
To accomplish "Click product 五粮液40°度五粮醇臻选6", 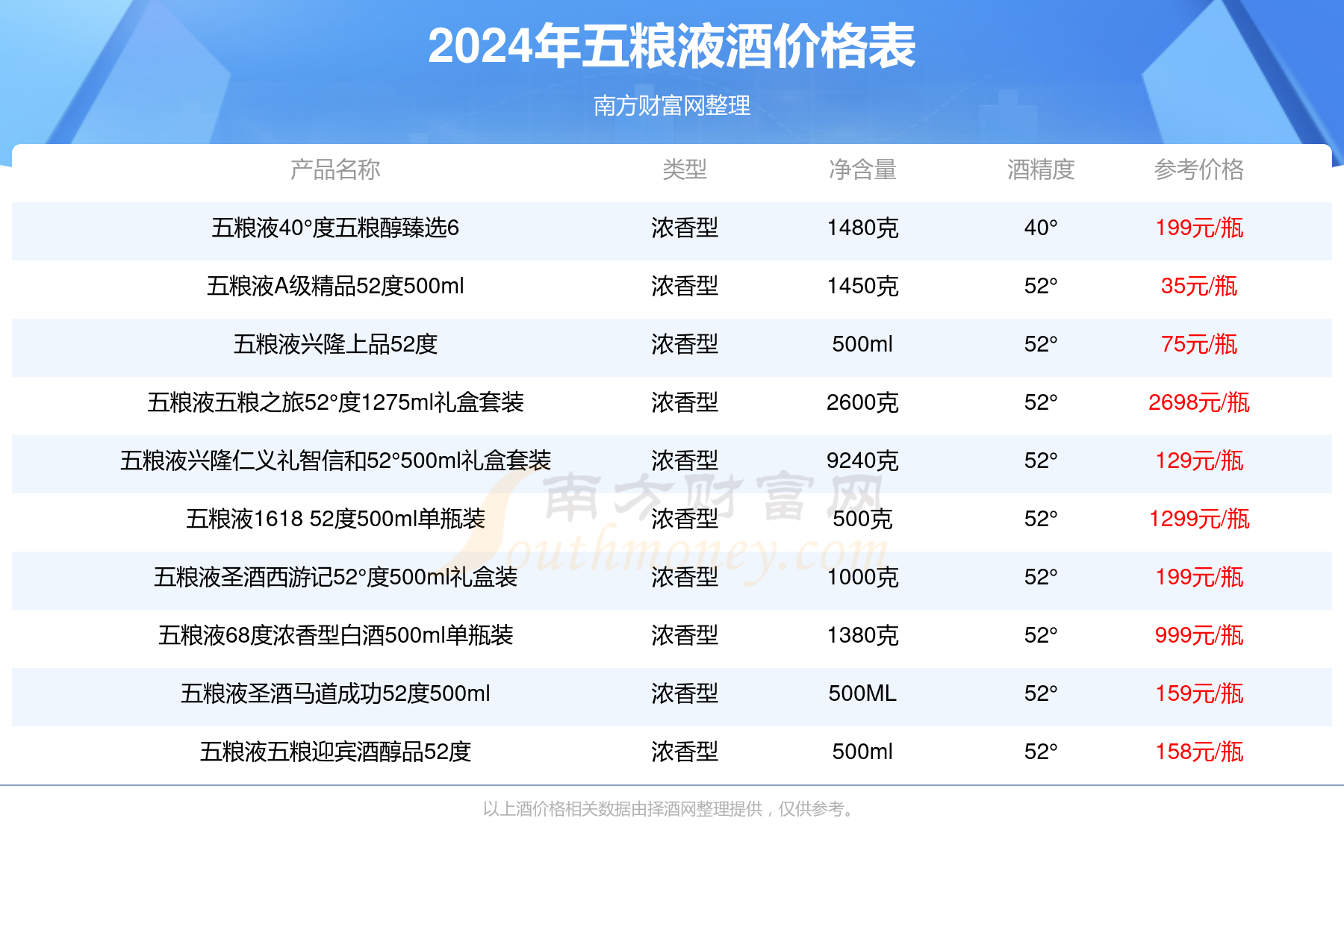I will coord(335,228).
